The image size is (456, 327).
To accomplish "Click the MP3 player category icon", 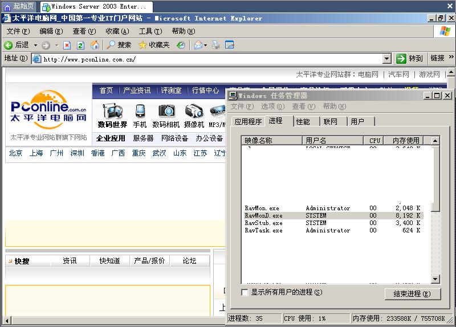I will coord(218,111).
